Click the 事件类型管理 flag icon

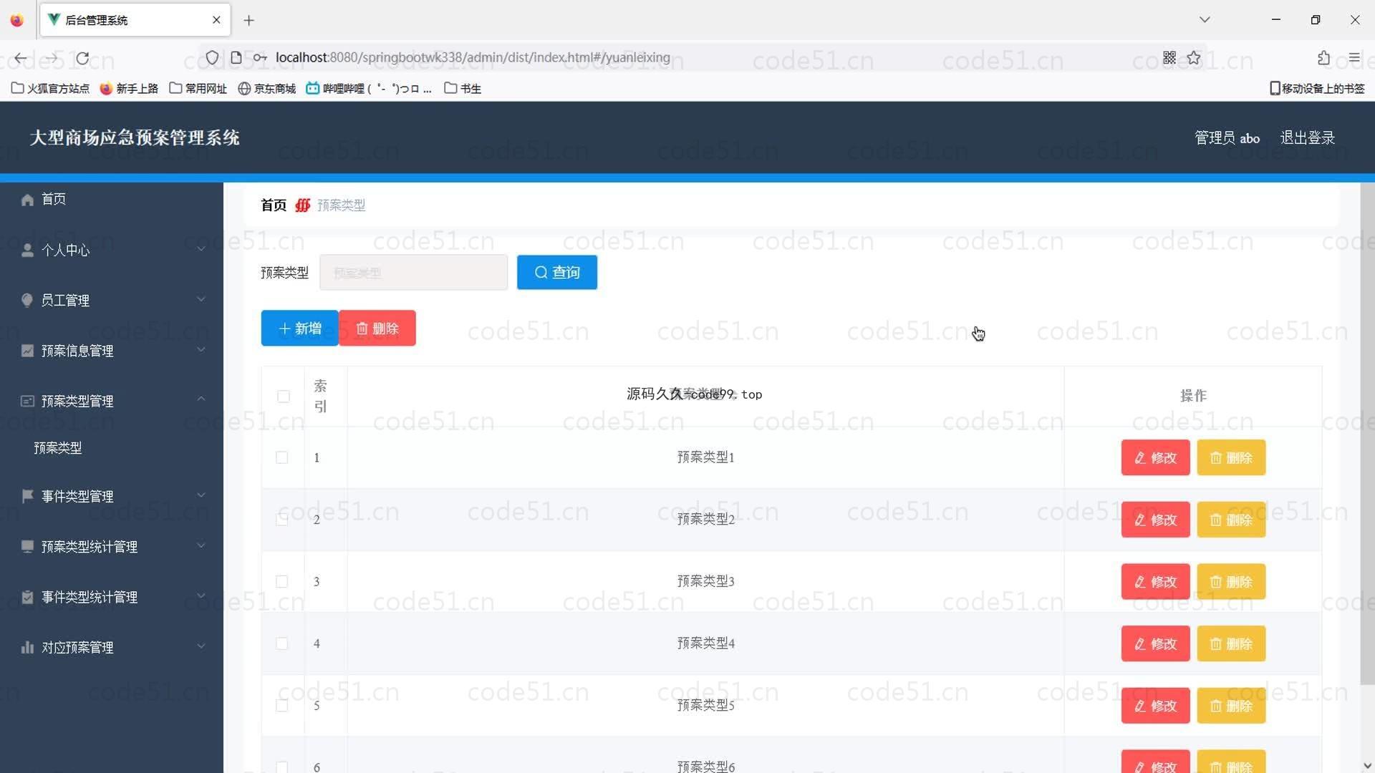click(27, 496)
